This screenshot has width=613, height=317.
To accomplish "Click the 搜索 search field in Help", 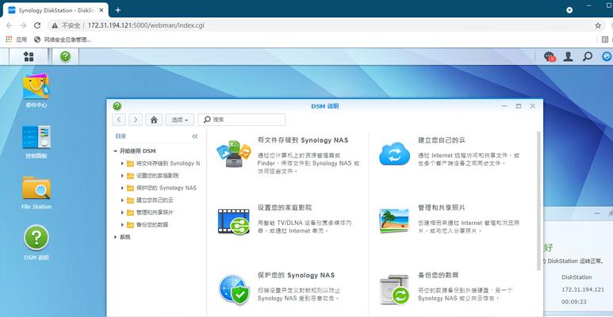I will (x=242, y=120).
